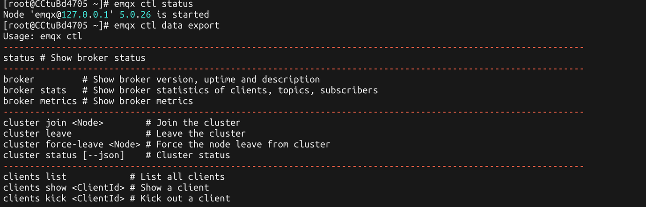The width and height of the screenshot is (646, 207).
Task: Click the 'status # Show broker status' line
Action: [74, 58]
